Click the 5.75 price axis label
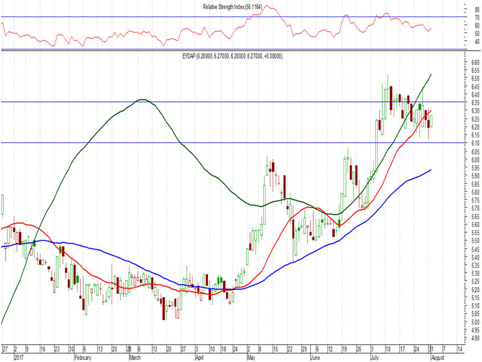This screenshot has height=362, width=482. [476, 200]
